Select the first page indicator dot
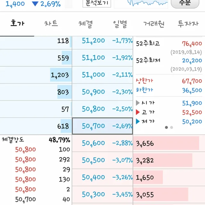This screenshot has width=205, height=205. (x=166, y=127)
